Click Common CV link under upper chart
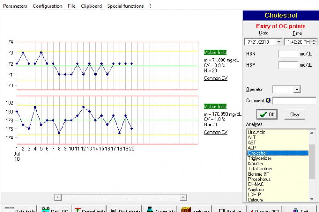The image size is (319, 212). pyautogui.click(x=215, y=78)
